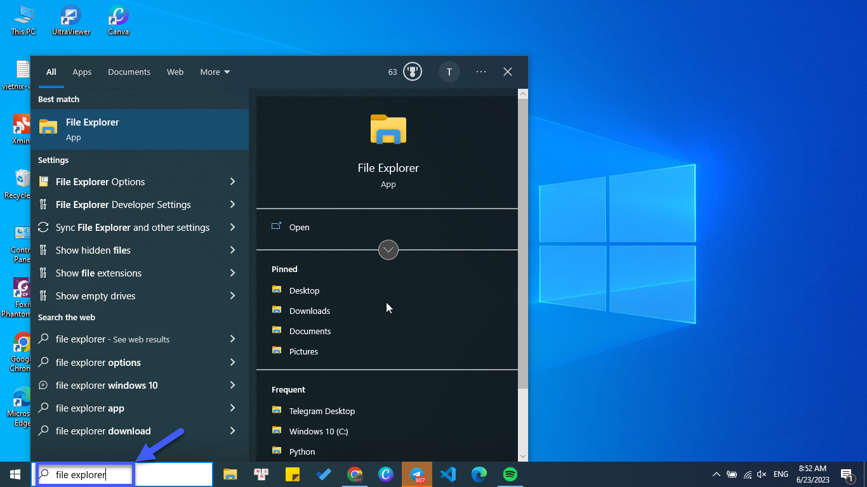Expand File Explorer Developer Settings arrow

(x=232, y=204)
